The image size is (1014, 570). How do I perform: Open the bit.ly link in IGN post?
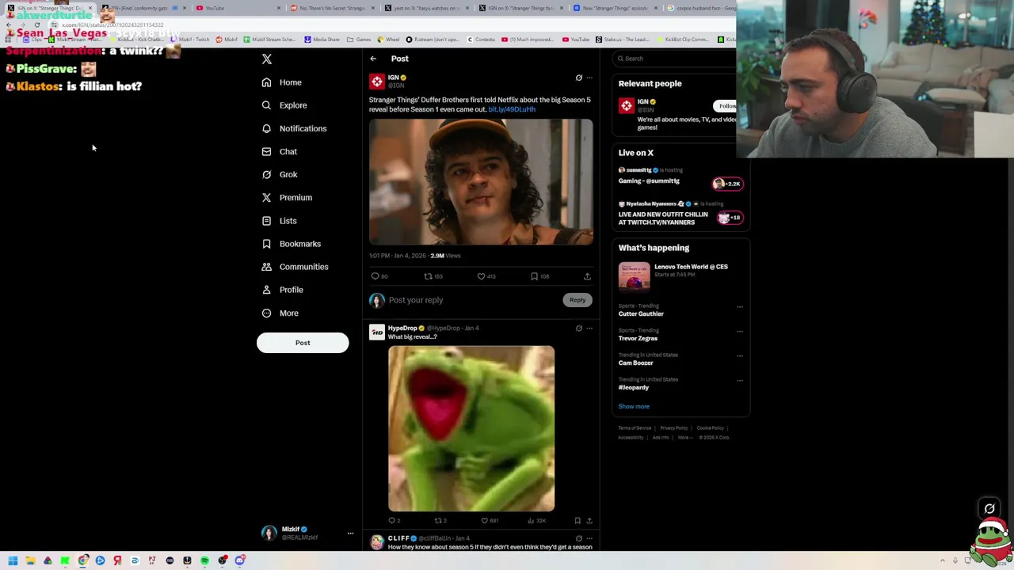pos(512,109)
